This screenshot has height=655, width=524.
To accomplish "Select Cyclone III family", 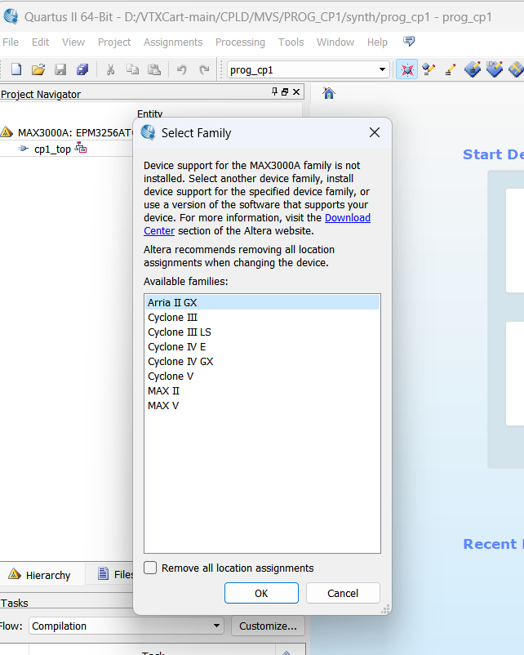I will click(x=262, y=318).
